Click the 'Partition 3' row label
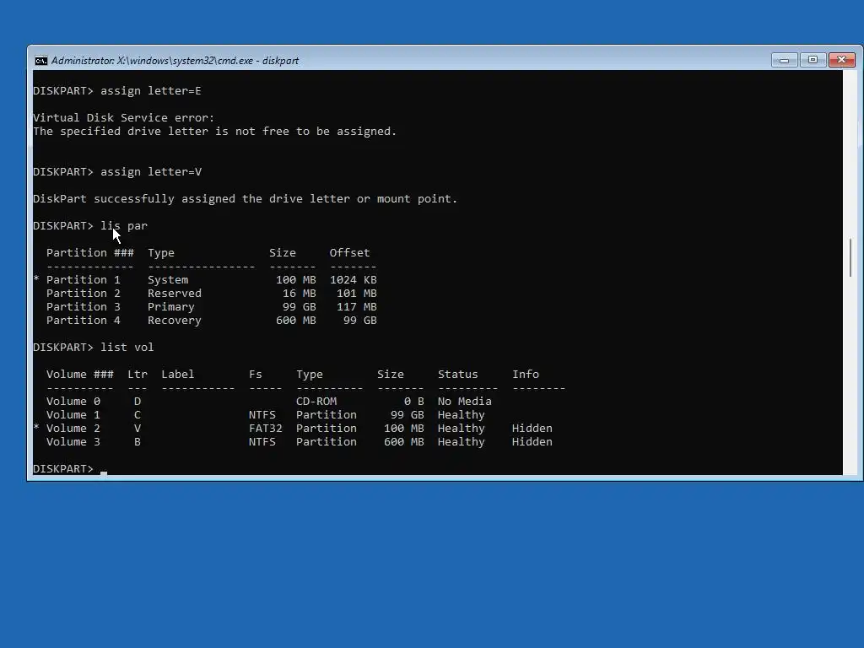Screen dimensions: 864x648 click(x=84, y=306)
